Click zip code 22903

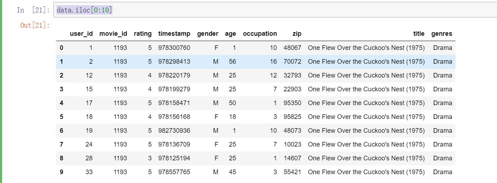(x=293, y=89)
